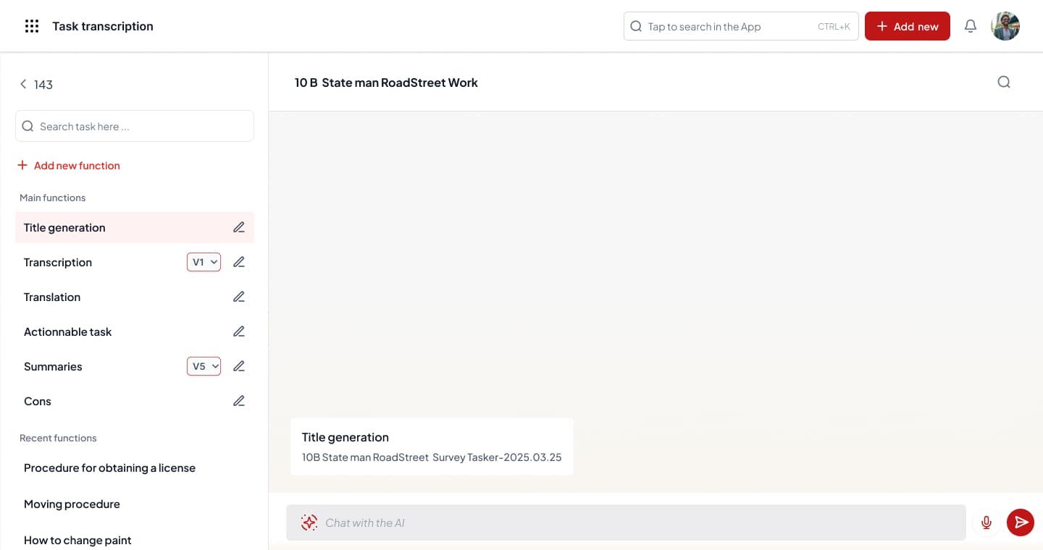Image resolution: width=1043 pixels, height=550 pixels.
Task: Select the Summaries function
Action: point(53,366)
